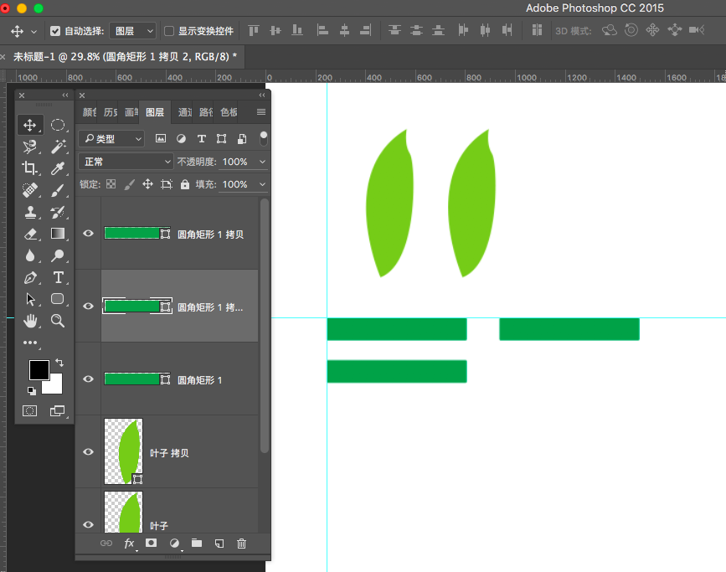
Task: Pick the Clone Stamp tool
Action: [30, 212]
